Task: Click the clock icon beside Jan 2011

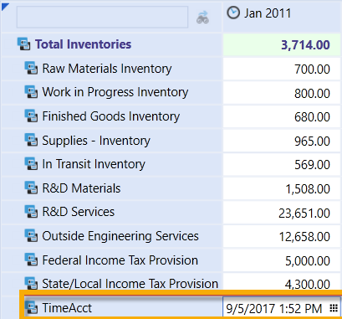Action: point(233,13)
